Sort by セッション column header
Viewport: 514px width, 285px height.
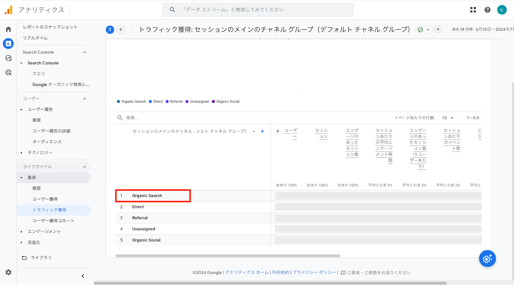[321, 134]
